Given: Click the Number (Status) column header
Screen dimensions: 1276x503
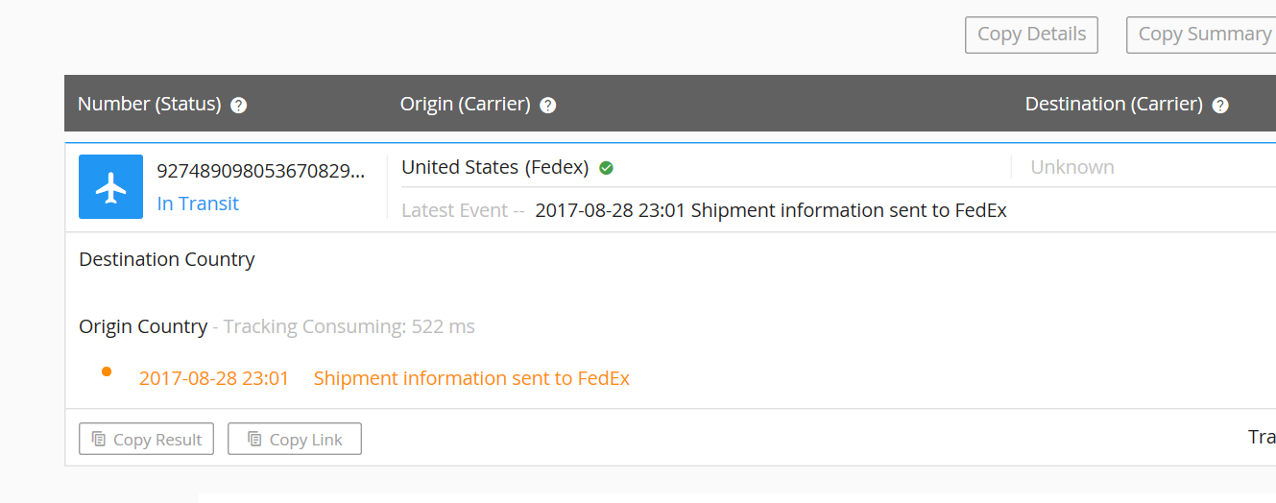Looking at the screenshot, I should pos(150,104).
